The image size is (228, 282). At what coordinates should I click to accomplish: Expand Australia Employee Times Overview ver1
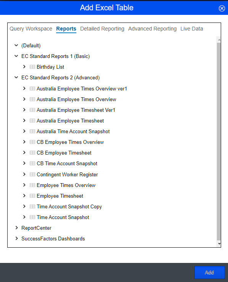24,89
